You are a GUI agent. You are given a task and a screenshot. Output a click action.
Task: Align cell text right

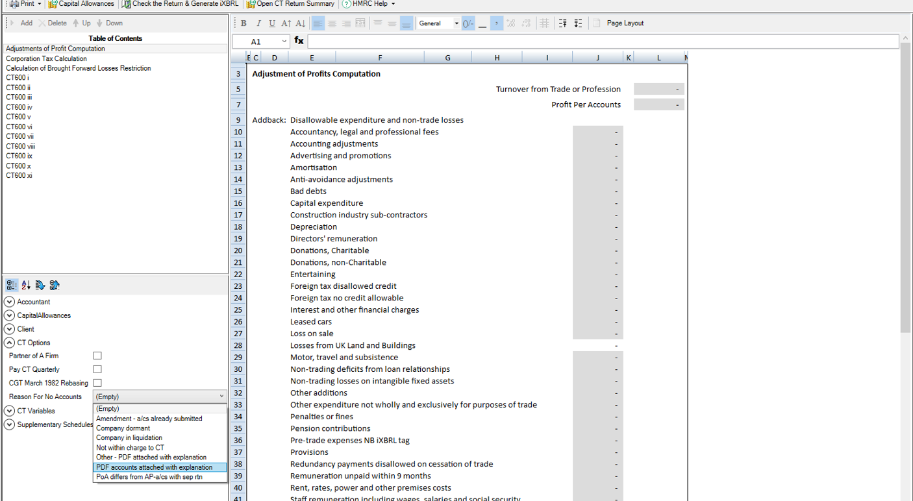click(347, 23)
